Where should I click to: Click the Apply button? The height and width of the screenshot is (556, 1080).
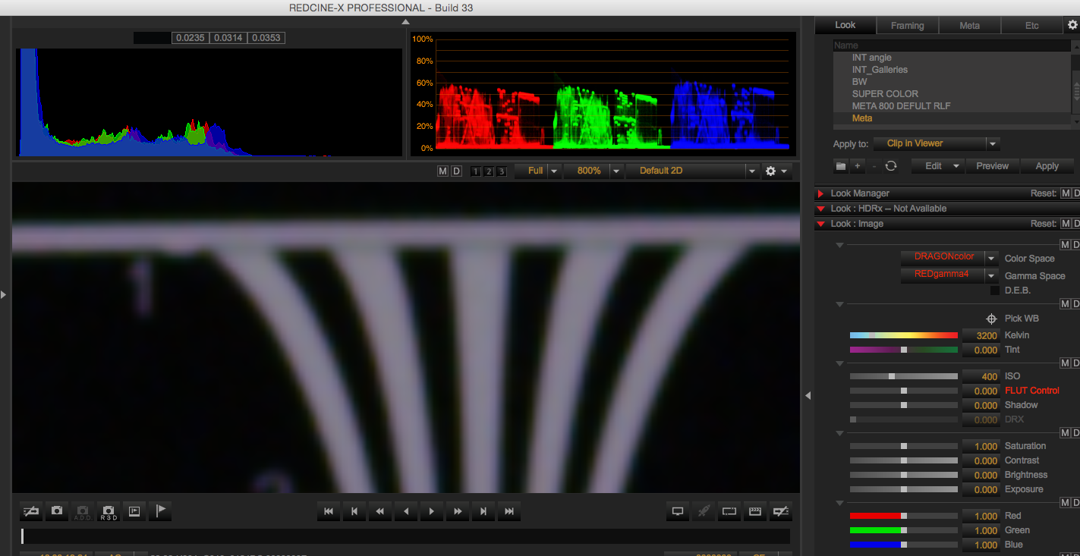pos(1047,166)
